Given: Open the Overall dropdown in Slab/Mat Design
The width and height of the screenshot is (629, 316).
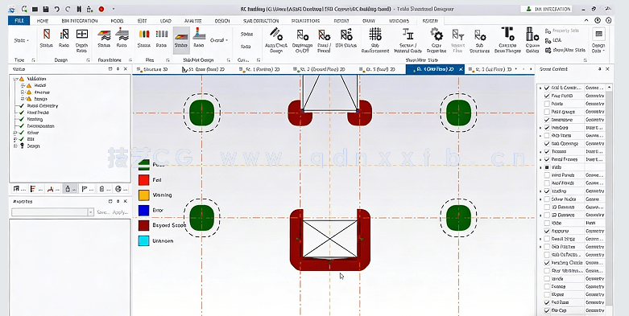Looking at the screenshot, I should 219,40.
